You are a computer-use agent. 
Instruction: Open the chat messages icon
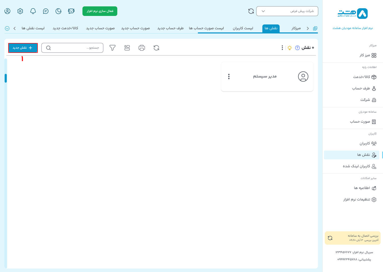[46, 11]
